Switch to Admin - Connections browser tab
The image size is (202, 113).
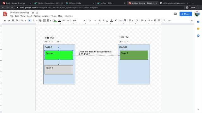(x=48, y=3)
